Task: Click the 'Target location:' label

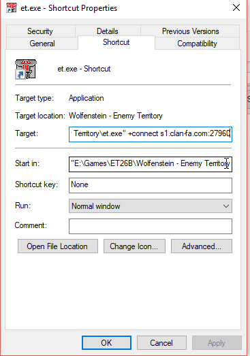Action: click(40, 116)
